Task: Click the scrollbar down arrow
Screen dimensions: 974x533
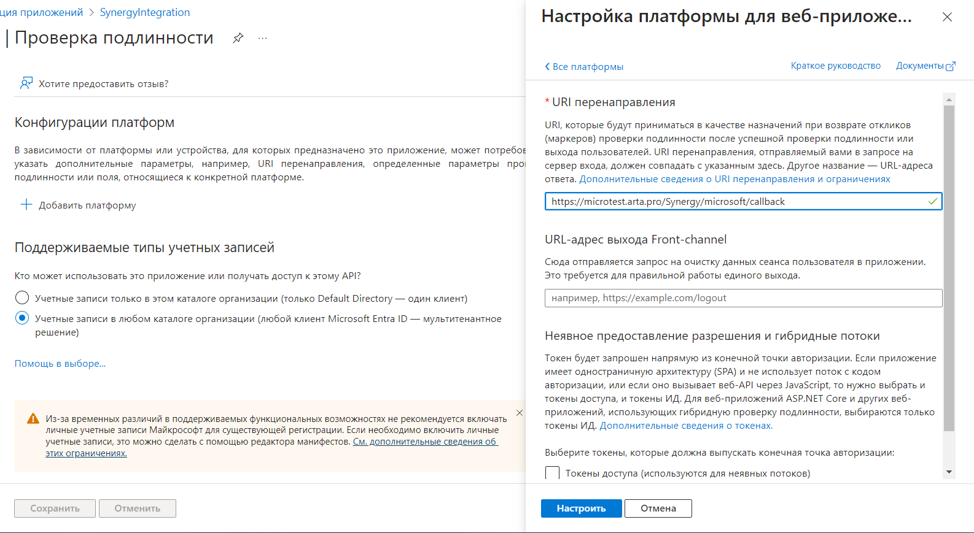Action: (949, 472)
